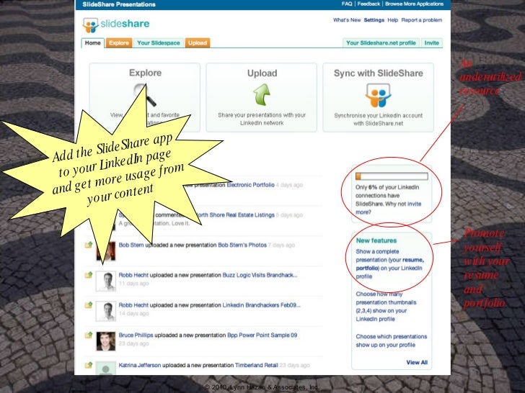Open Buzz Logic Visits Brandhack presentation
Viewport: 525px width, 393px height.
click(x=260, y=275)
